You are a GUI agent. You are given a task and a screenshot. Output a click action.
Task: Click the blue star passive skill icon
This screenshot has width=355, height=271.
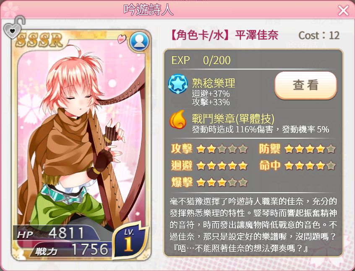coord(178,84)
